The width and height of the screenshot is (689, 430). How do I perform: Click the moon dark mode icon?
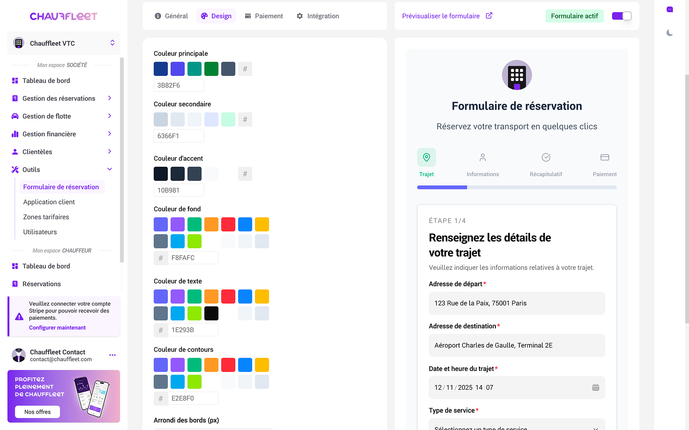click(x=669, y=33)
